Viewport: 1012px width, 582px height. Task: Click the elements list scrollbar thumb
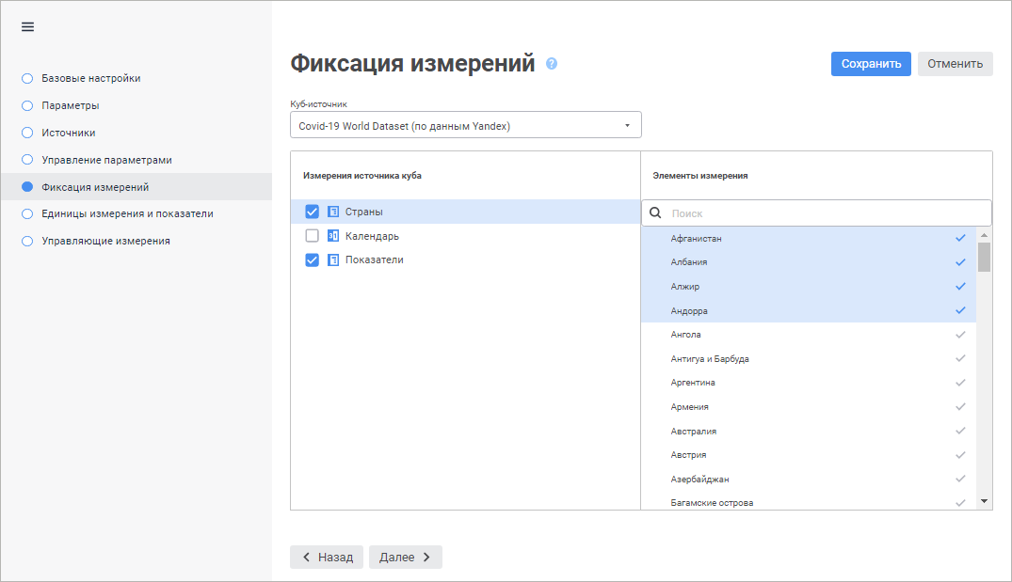tap(984, 256)
